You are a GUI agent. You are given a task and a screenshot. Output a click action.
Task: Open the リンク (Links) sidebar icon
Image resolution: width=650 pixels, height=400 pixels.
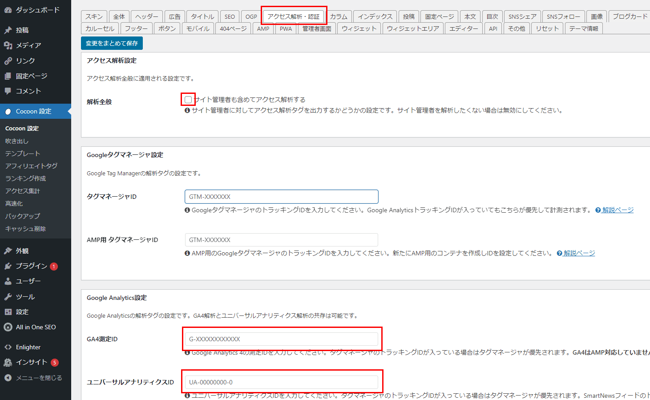tap(9, 61)
